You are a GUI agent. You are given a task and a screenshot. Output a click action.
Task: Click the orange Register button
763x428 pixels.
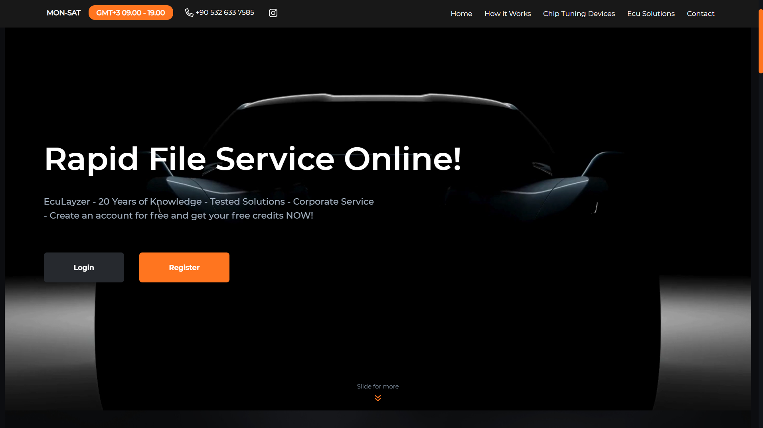pyautogui.click(x=184, y=267)
